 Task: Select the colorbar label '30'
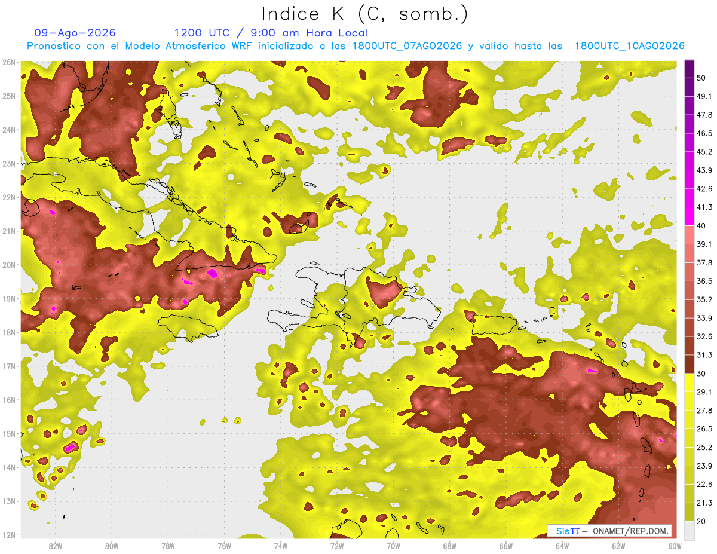click(701, 374)
